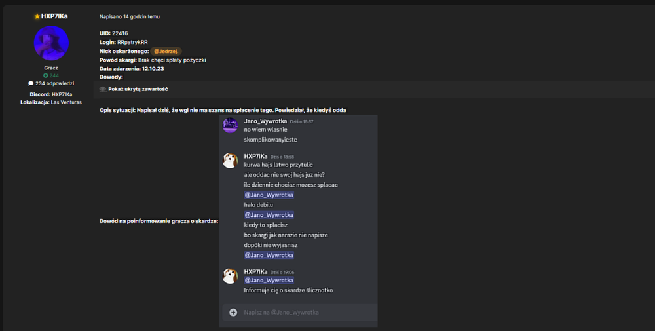Open 'Napisano 14 godzin temu' timestamp
The image size is (655, 331).
(x=130, y=17)
